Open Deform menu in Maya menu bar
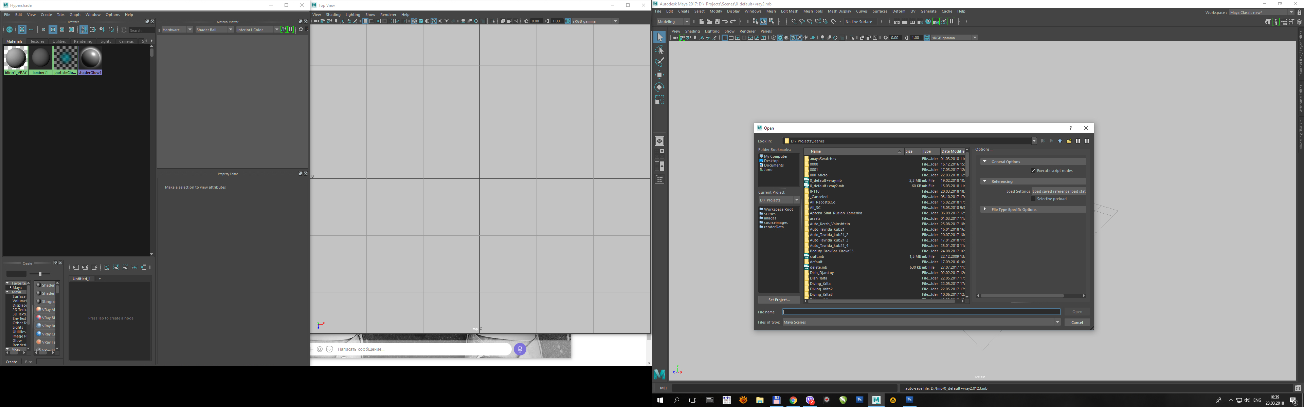 (899, 11)
